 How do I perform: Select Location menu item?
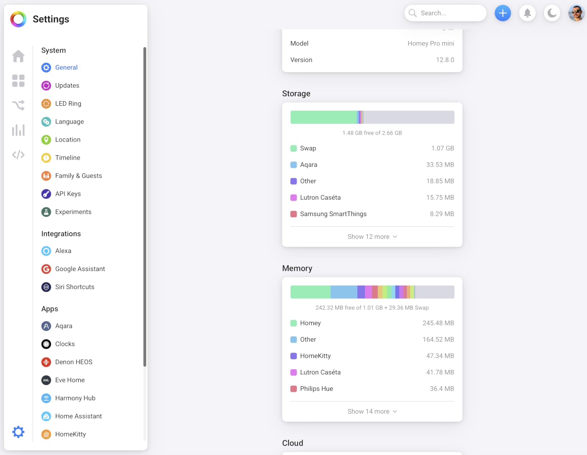click(x=68, y=140)
